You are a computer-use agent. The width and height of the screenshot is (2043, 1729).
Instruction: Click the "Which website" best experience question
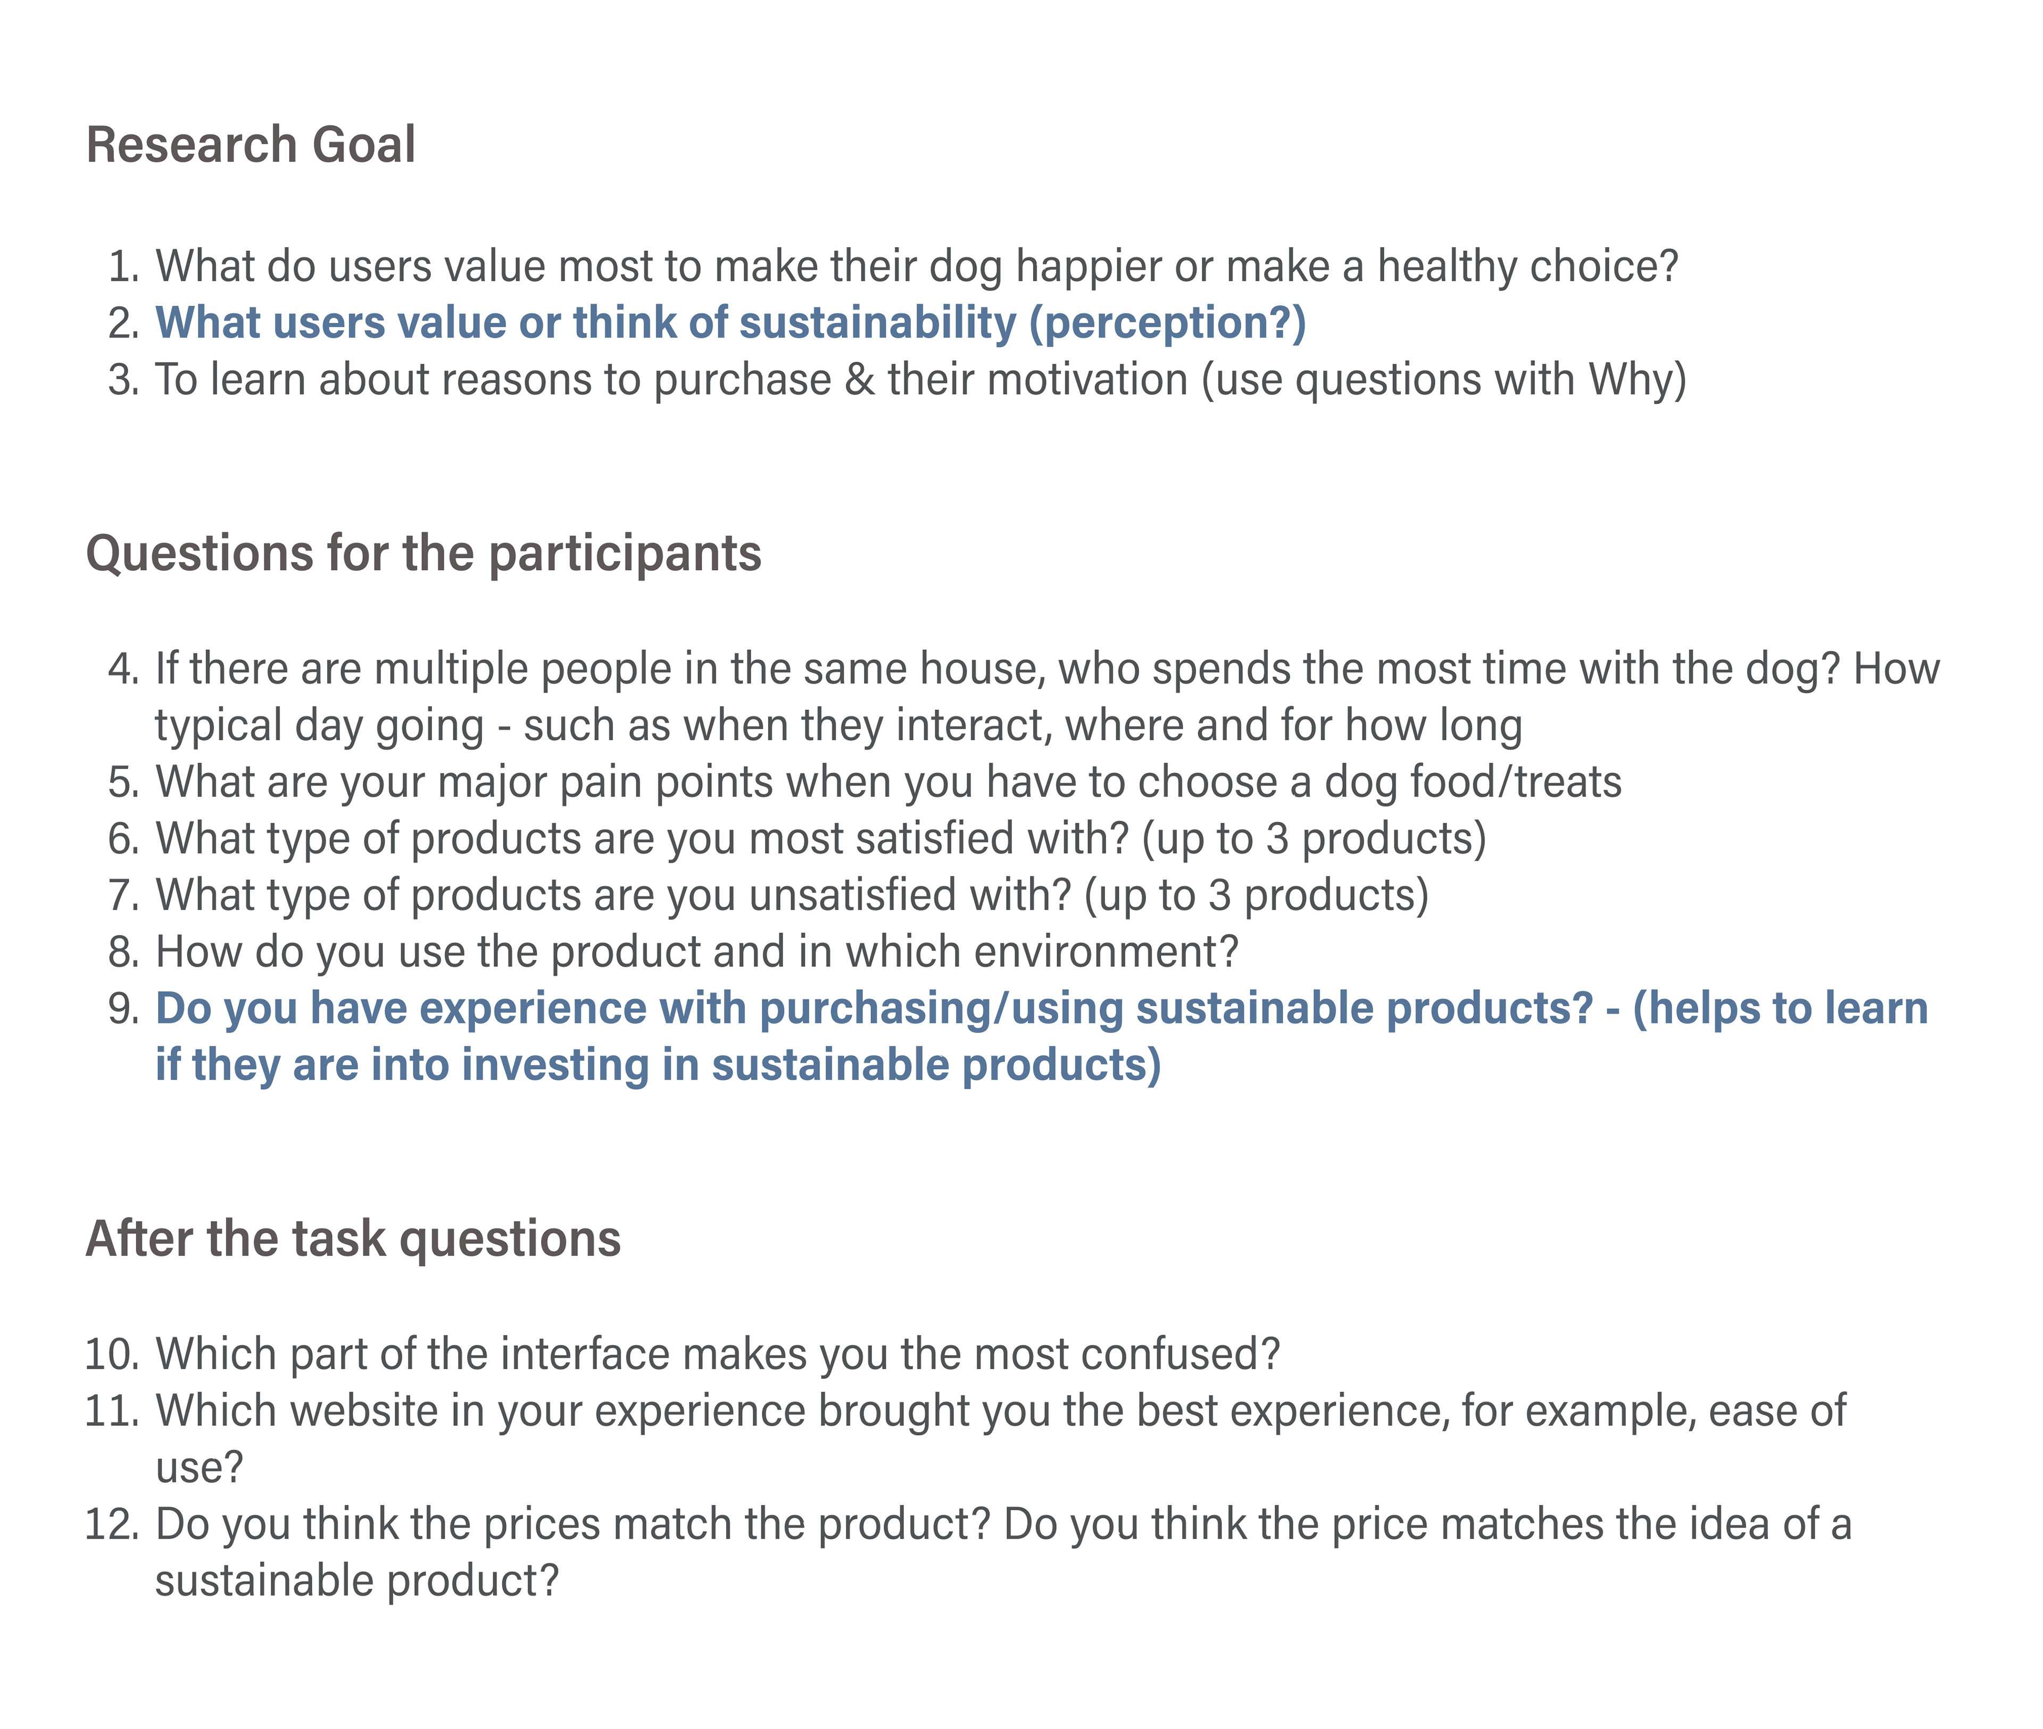coord(1000,1411)
